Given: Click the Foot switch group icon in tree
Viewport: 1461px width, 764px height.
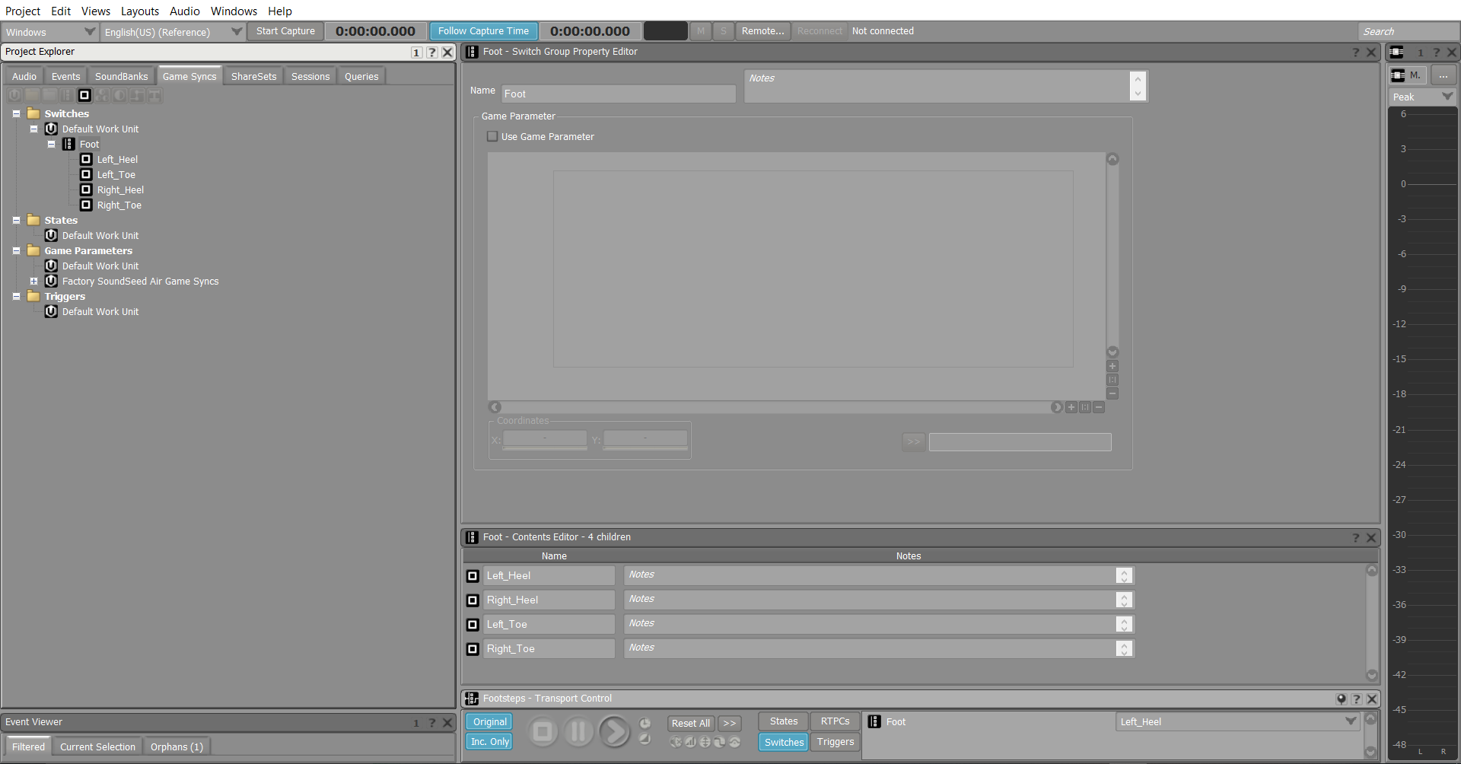Looking at the screenshot, I should (68, 144).
